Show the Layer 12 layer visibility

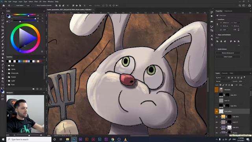pos(217,101)
